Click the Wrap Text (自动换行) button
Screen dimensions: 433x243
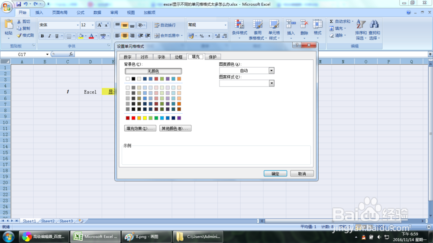pyautogui.click(x=165, y=25)
